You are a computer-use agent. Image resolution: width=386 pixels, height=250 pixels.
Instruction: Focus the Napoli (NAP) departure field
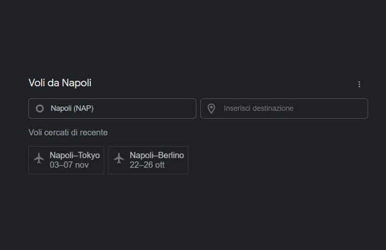pos(112,108)
